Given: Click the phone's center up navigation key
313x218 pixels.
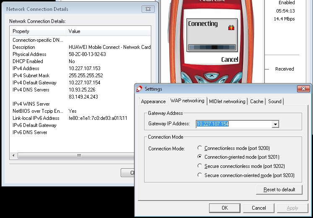Looking at the screenshot, I should pyautogui.click(x=212, y=76).
